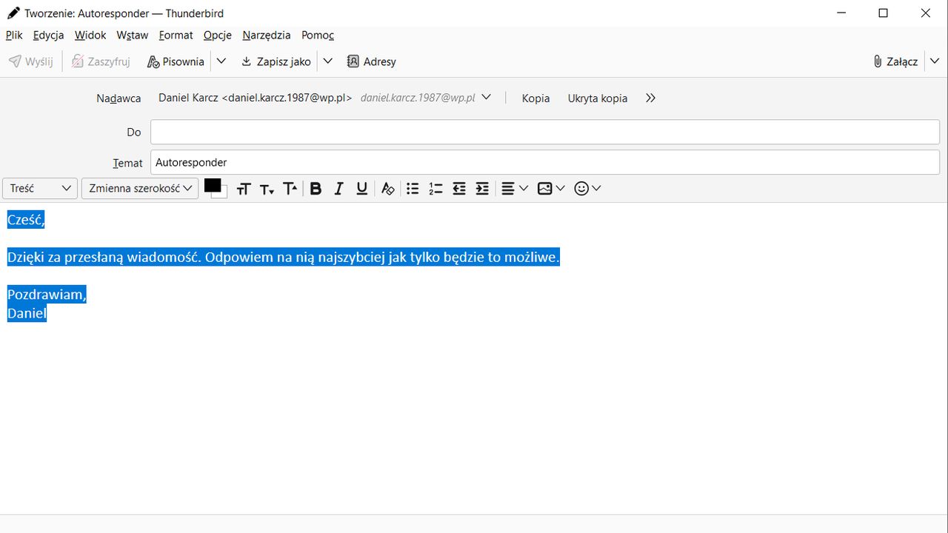Viewport: 948px width, 533px height.
Task: Apply numbered list
Action: coord(435,189)
